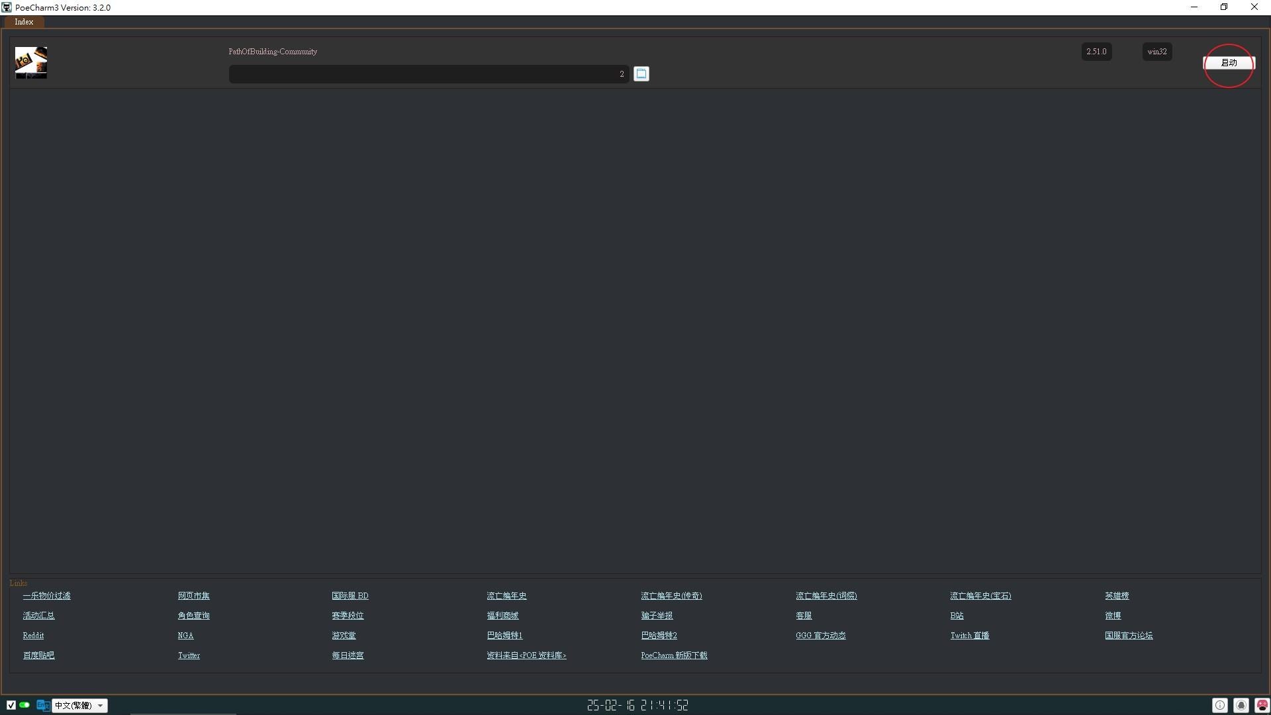Open the Twitter link
The image size is (1271, 715).
click(189, 655)
